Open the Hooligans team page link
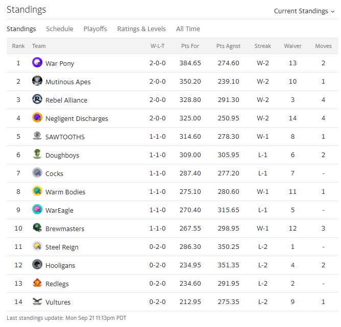The image size is (341, 327). click(60, 265)
